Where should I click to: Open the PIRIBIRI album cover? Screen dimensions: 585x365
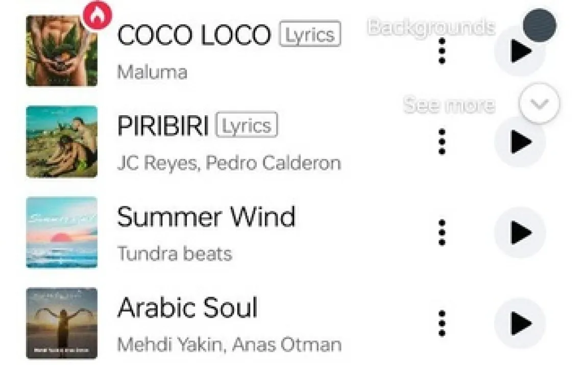click(x=62, y=142)
